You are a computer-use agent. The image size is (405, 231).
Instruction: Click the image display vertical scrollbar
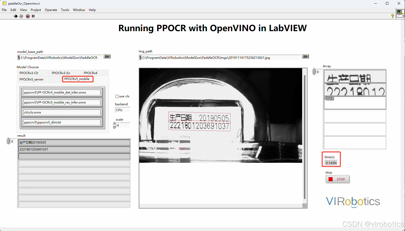304,136
